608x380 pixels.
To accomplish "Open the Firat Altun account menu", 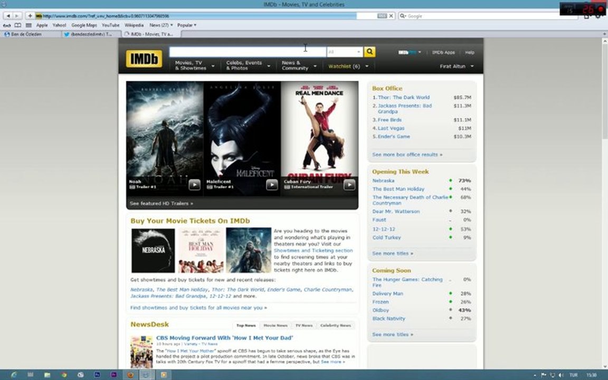I will 457,66.
